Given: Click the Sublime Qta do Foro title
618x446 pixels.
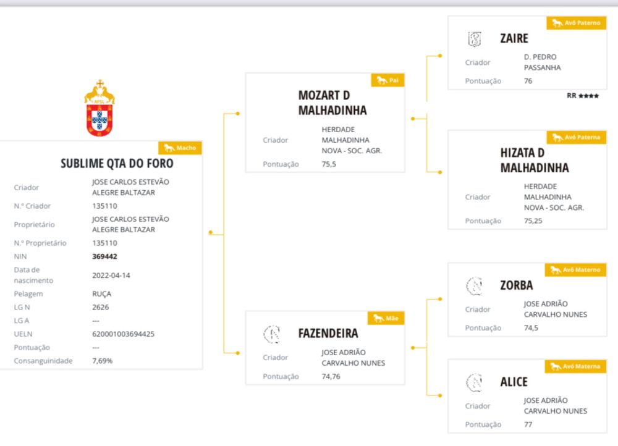Looking at the screenshot, I should [x=117, y=163].
